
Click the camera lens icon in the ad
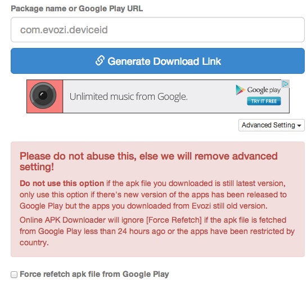[43, 96]
